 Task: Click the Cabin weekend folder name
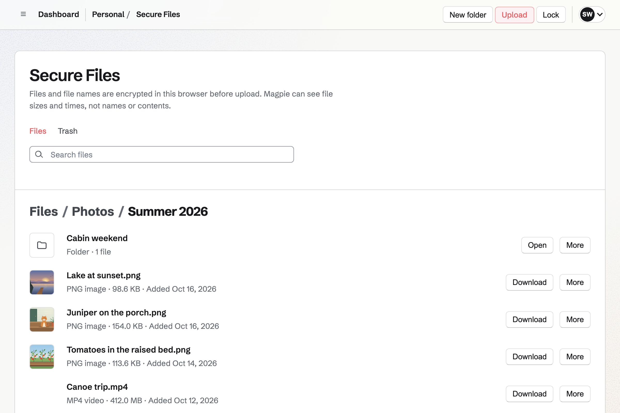click(x=97, y=238)
